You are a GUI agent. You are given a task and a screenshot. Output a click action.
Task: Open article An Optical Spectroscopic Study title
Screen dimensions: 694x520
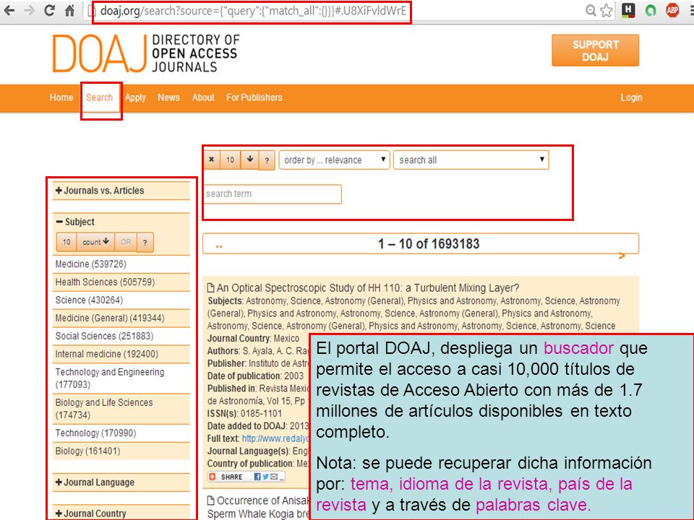[x=367, y=288]
